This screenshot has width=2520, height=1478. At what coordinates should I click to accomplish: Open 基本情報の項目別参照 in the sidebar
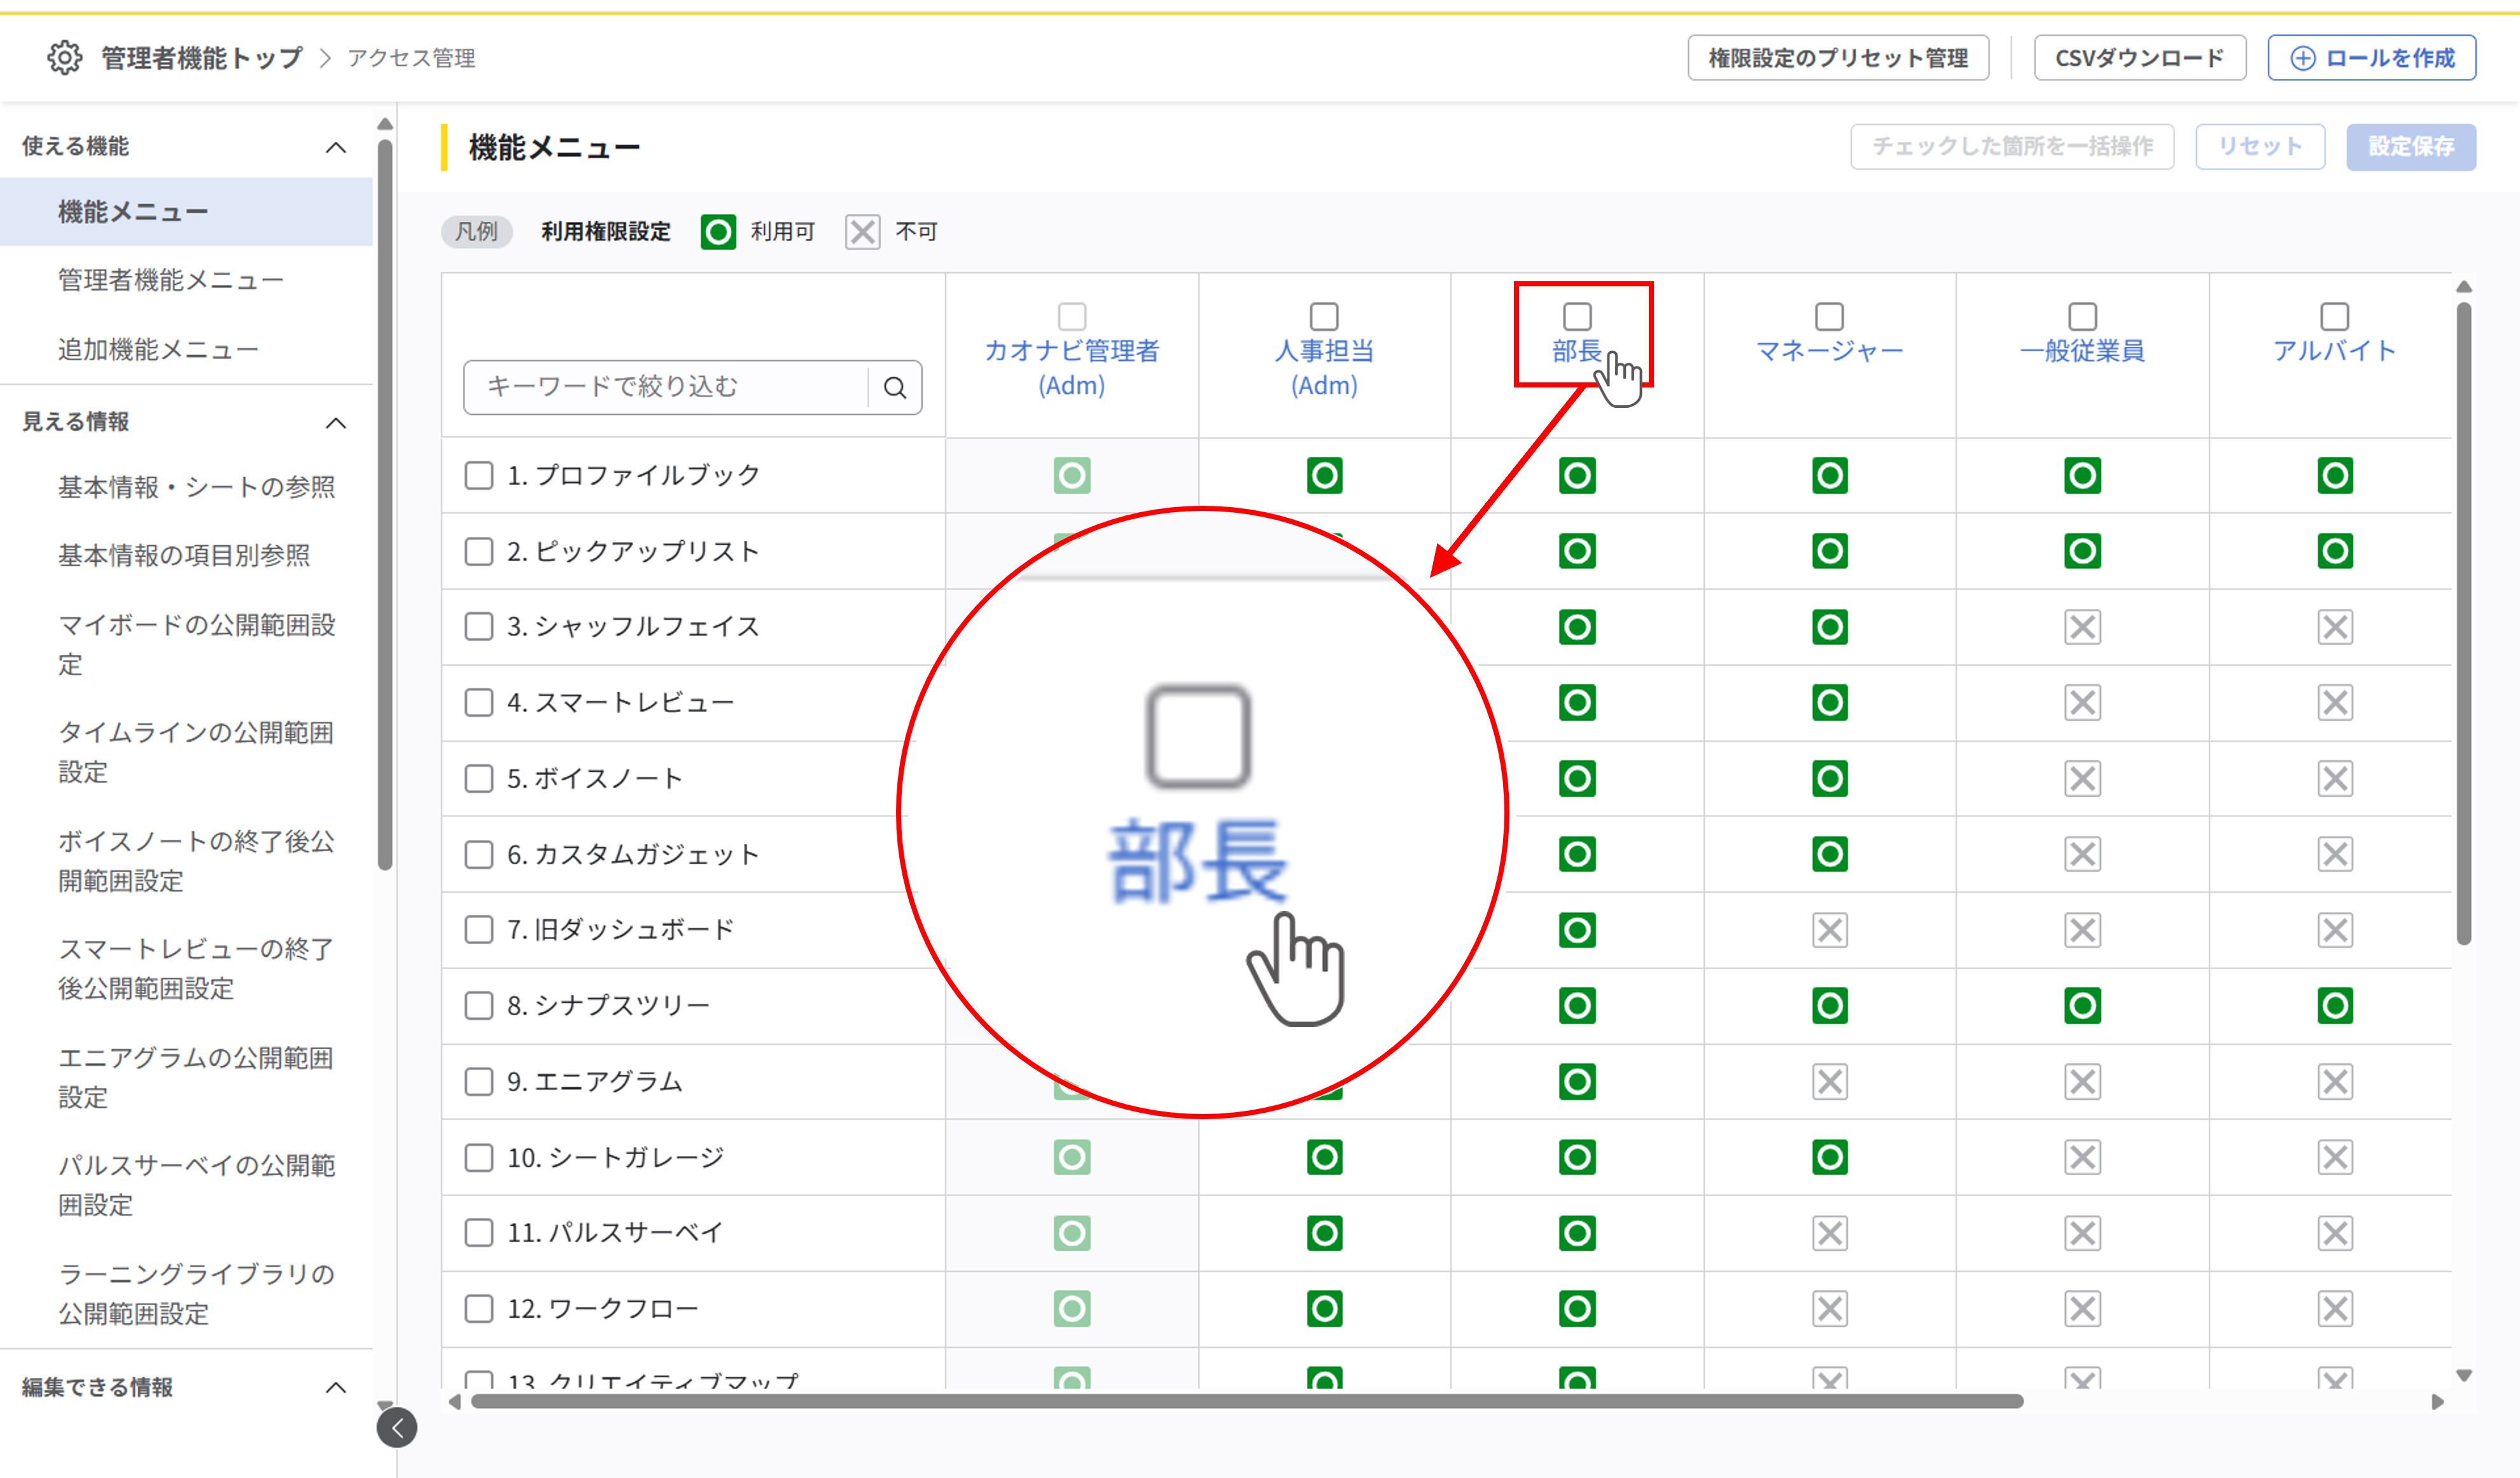pyautogui.click(x=184, y=555)
